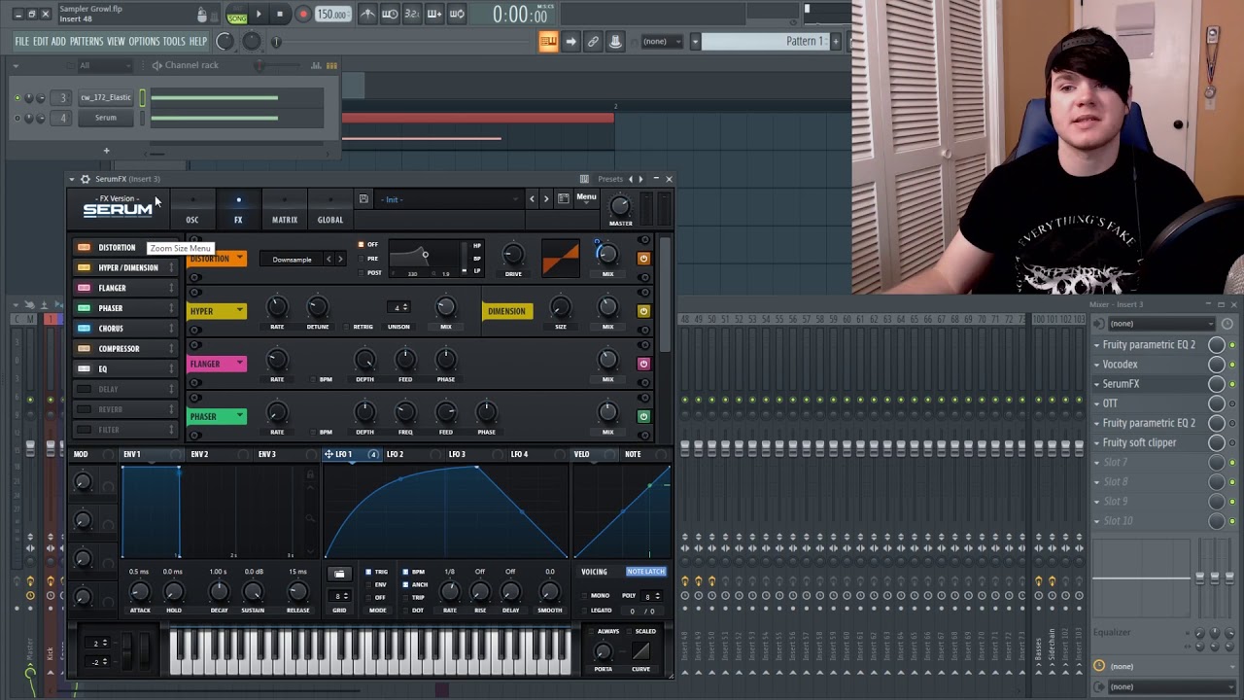
Task: Open the FLANGER module dropdown arrow
Action: coord(239,364)
